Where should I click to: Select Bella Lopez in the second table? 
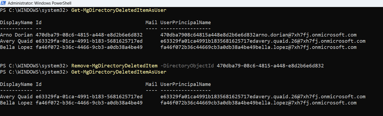16,103
